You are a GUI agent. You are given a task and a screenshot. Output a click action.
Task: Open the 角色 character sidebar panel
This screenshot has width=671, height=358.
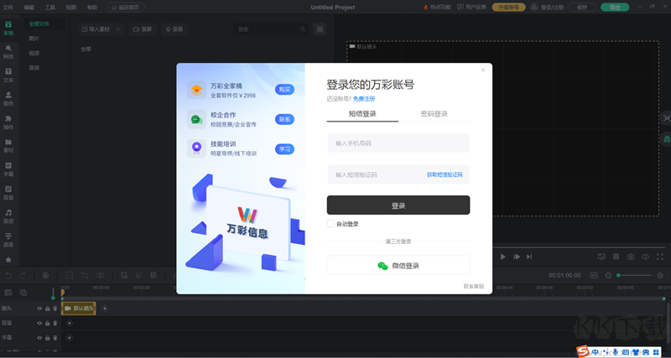tap(8, 99)
